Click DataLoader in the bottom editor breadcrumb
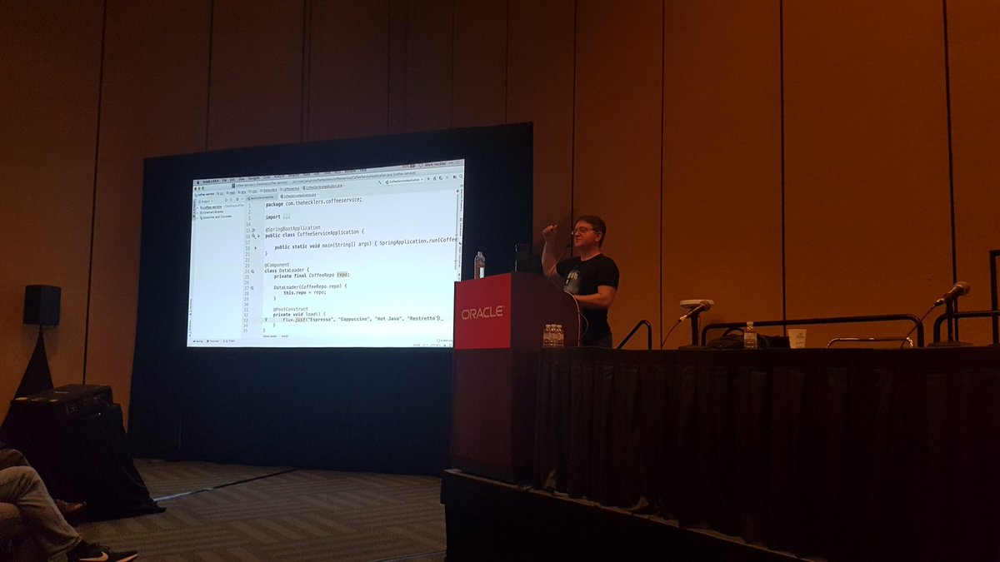The width and height of the screenshot is (1000, 562). pos(269,336)
